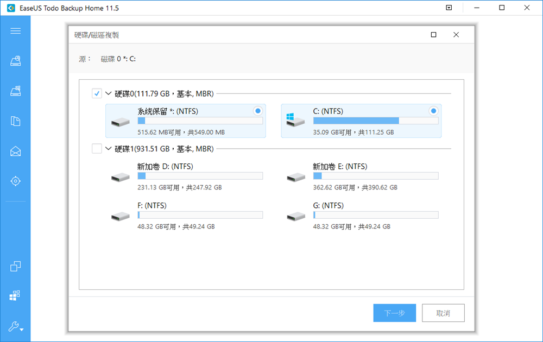Collapse the 硬碟1 disk group chevron

tap(108, 149)
